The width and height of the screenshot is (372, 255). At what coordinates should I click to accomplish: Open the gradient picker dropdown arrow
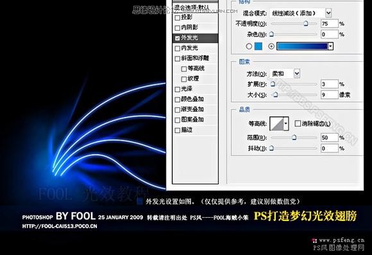click(330, 46)
